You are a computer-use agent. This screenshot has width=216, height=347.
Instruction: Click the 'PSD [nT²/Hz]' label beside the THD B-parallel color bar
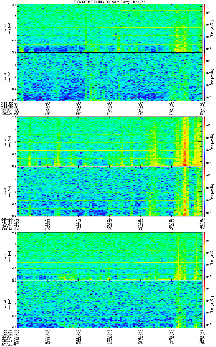tap(213, 191)
